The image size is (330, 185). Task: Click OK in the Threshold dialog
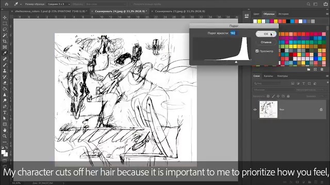[266, 34]
